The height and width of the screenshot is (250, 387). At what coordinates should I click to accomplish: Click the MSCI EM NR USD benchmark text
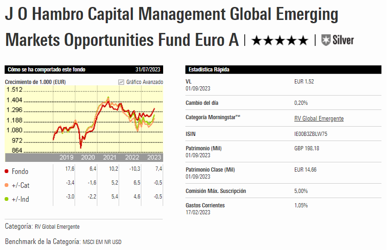102,242
